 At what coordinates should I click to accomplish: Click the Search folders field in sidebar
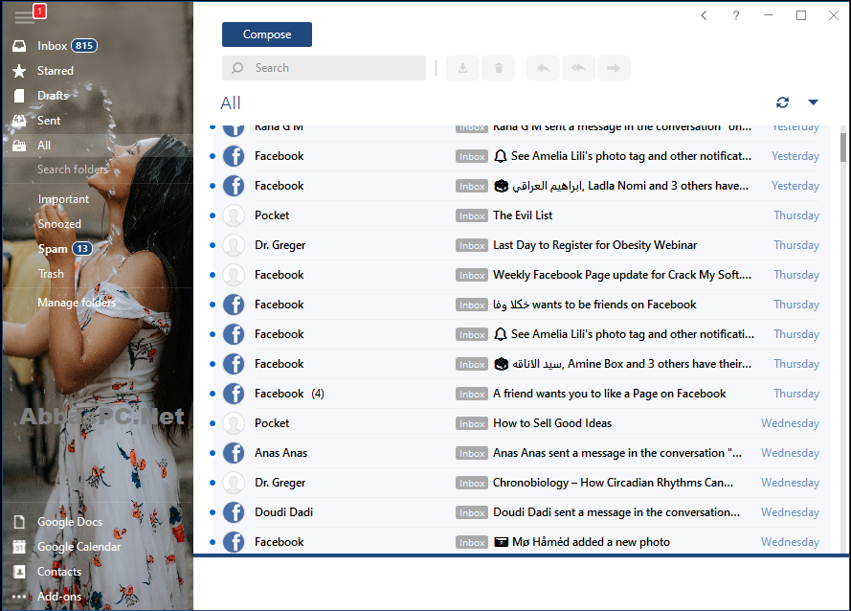click(98, 170)
